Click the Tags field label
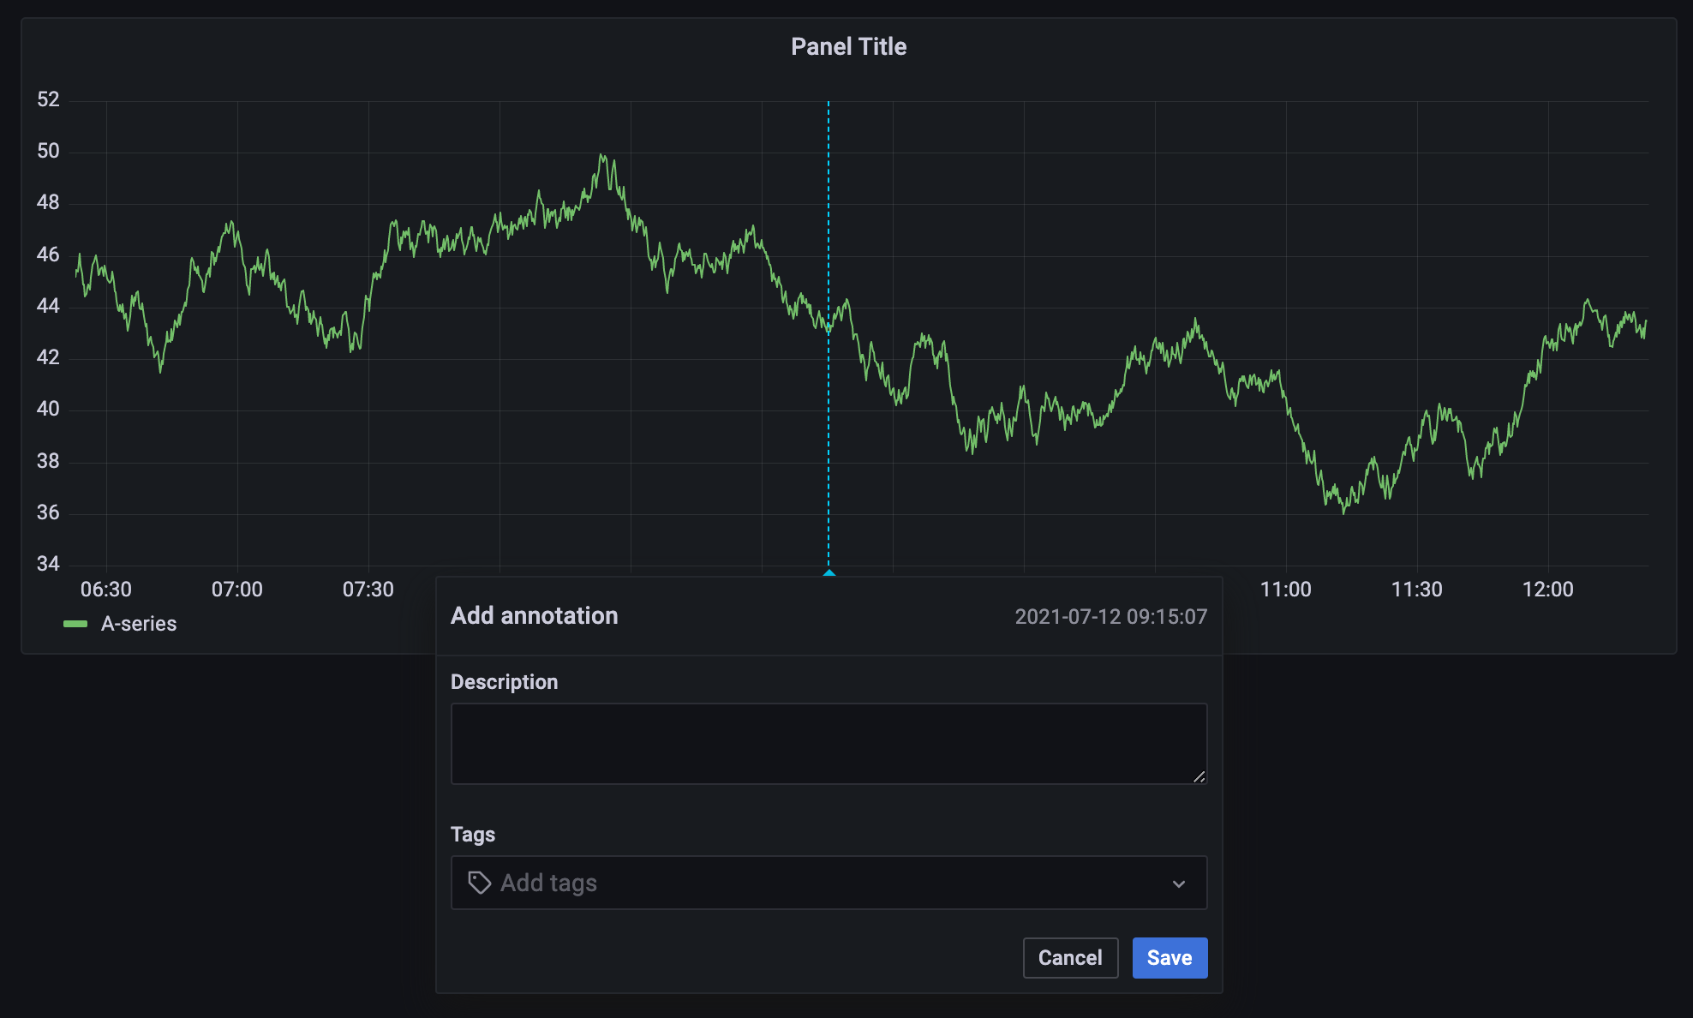This screenshot has width=1693, height=1018. tap(472, 835)
